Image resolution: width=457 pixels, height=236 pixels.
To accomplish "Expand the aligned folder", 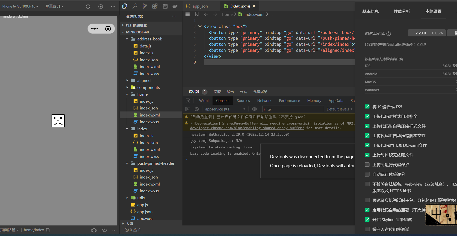I will 151,81.
